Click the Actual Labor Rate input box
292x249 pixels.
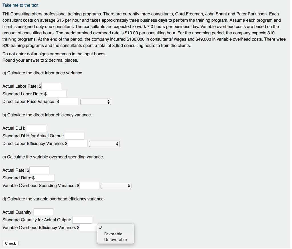pos(51,86)
